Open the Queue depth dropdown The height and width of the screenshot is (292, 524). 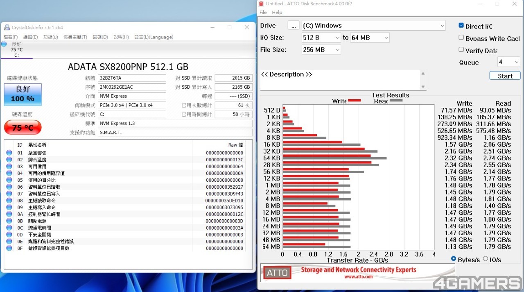coord(508,62)
